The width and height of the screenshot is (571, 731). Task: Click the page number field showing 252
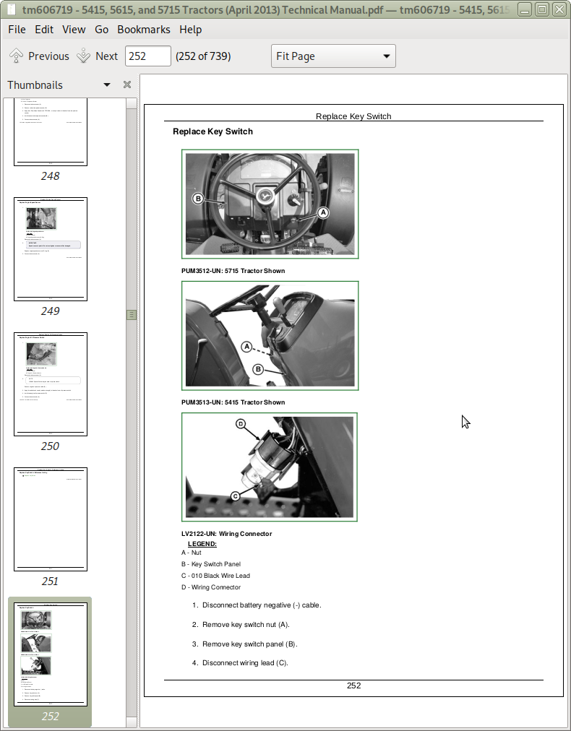[x=148, y=56]
